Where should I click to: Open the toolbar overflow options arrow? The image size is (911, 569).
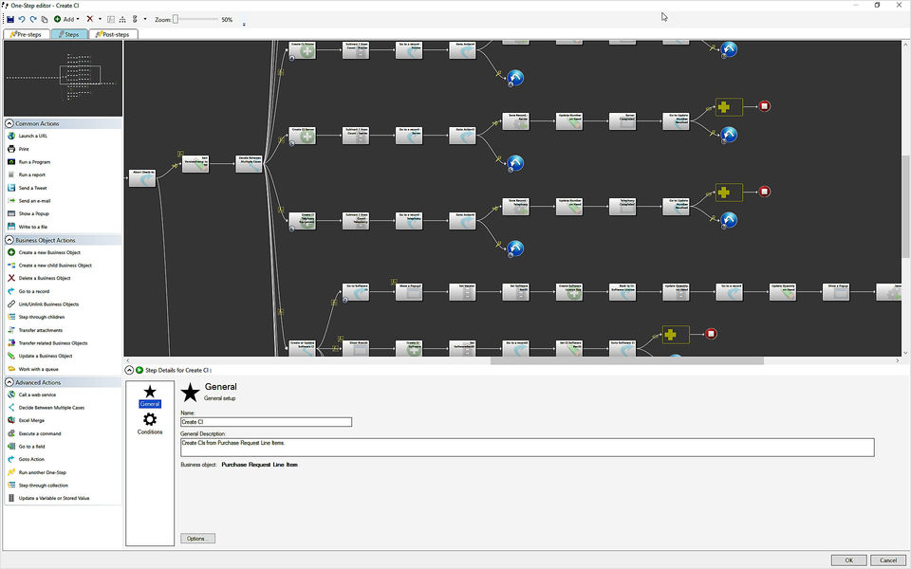(x=244, y=25)
